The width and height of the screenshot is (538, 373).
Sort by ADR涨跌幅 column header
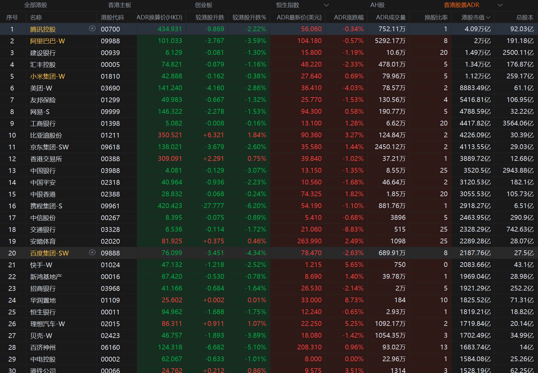click(349, 18)
